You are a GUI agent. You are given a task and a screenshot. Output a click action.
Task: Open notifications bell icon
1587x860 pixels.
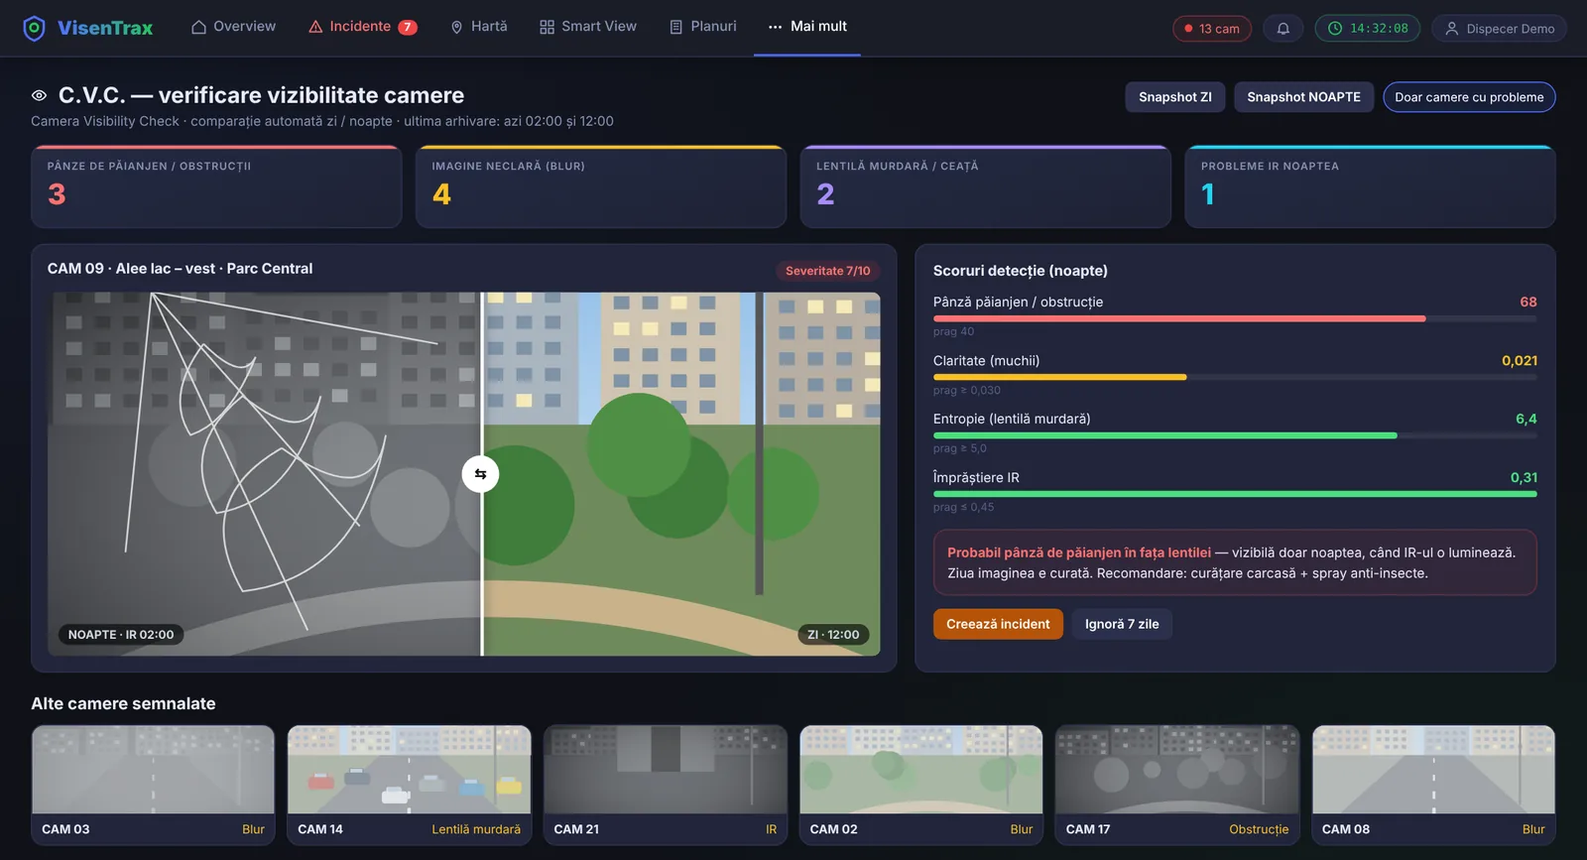(x=1283, y=29)
